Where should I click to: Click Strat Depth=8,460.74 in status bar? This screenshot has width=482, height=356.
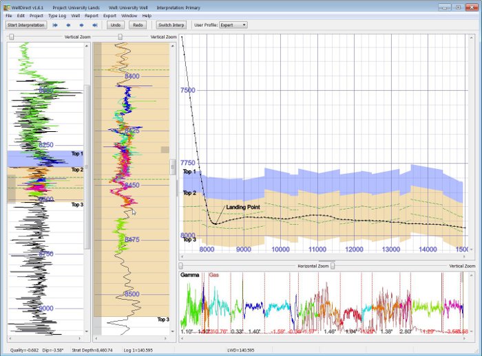click(x=92, y=351)
